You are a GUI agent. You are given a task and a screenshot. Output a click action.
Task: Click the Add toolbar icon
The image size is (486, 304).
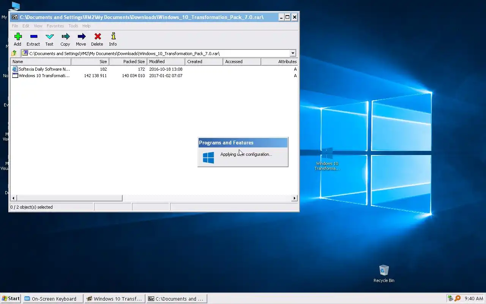(x=18, y=36)
